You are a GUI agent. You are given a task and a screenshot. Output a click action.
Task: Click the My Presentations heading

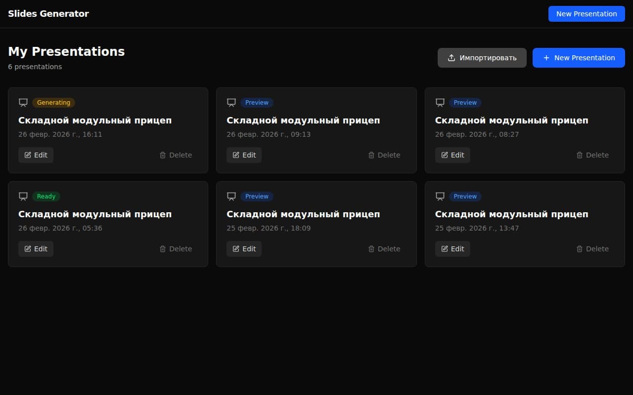(x=66, y=51)
